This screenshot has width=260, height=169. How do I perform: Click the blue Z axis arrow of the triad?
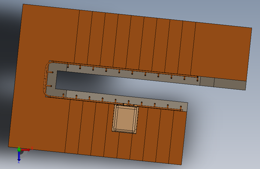pyautogui.click(x=19, y=156)
